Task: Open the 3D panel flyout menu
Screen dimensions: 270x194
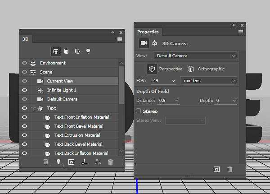Action: point(120,39)
